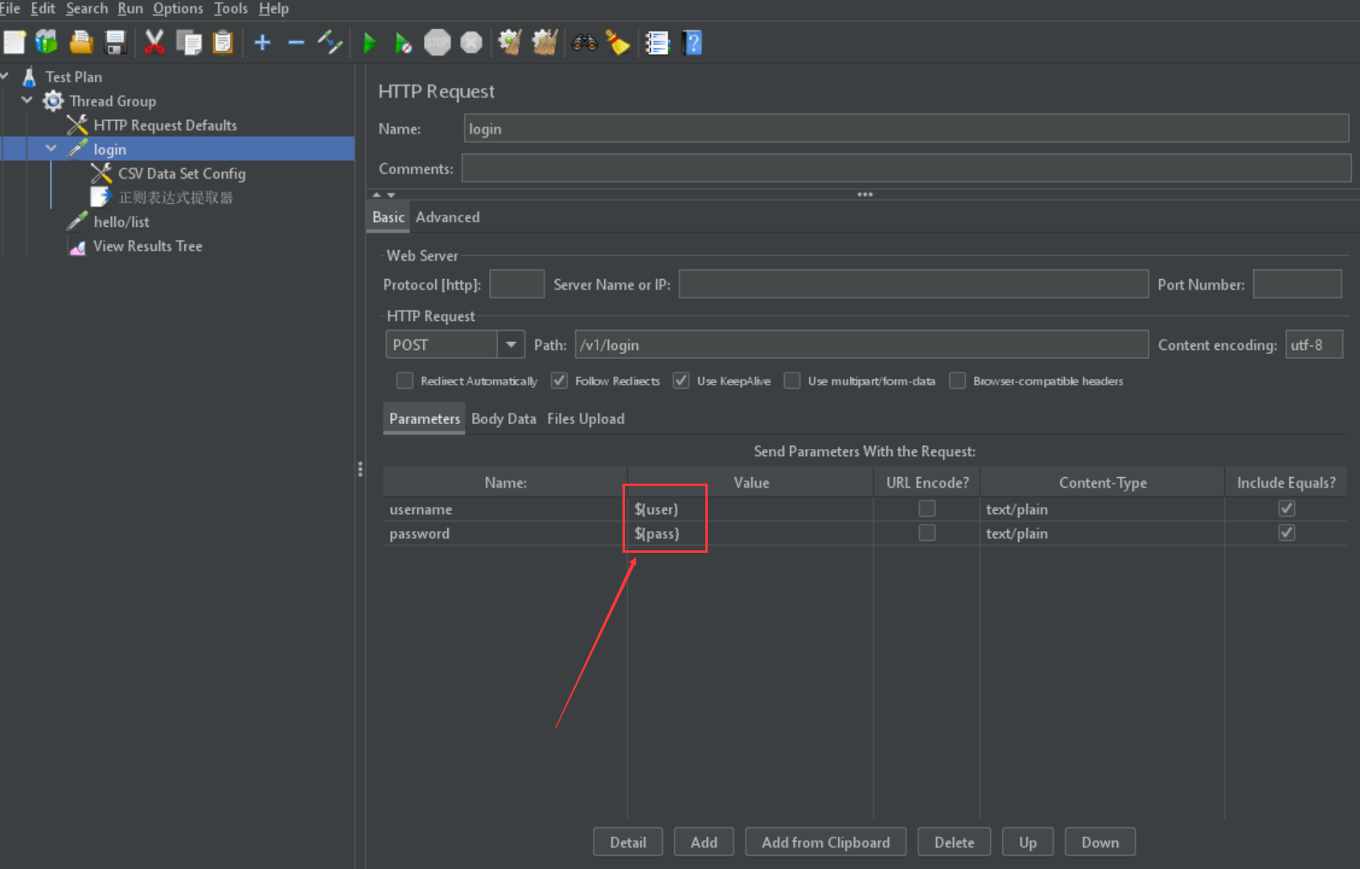Viewport: 1360px width, 869px height.
Task: Save the test plan with floppy icon
Action: coord(116,42)
